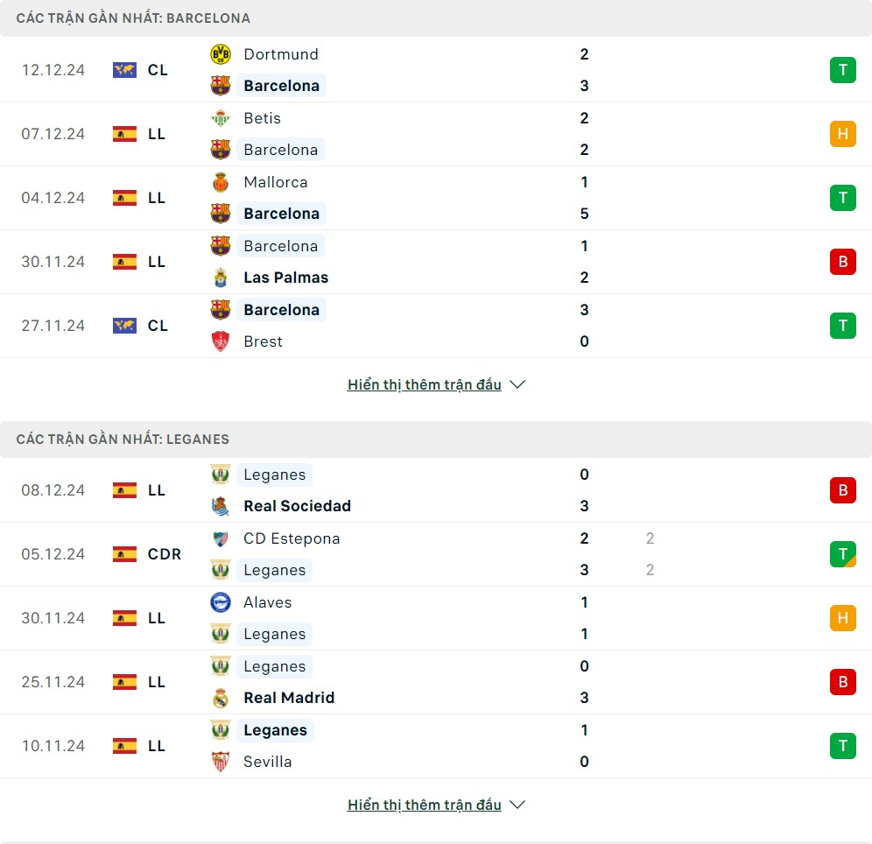Click the Mallorca club crest
This screenshot has height=844, width=872.
click(x=220, y=182)
